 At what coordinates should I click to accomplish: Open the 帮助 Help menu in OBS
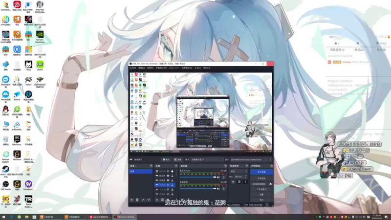pos(206,68)
